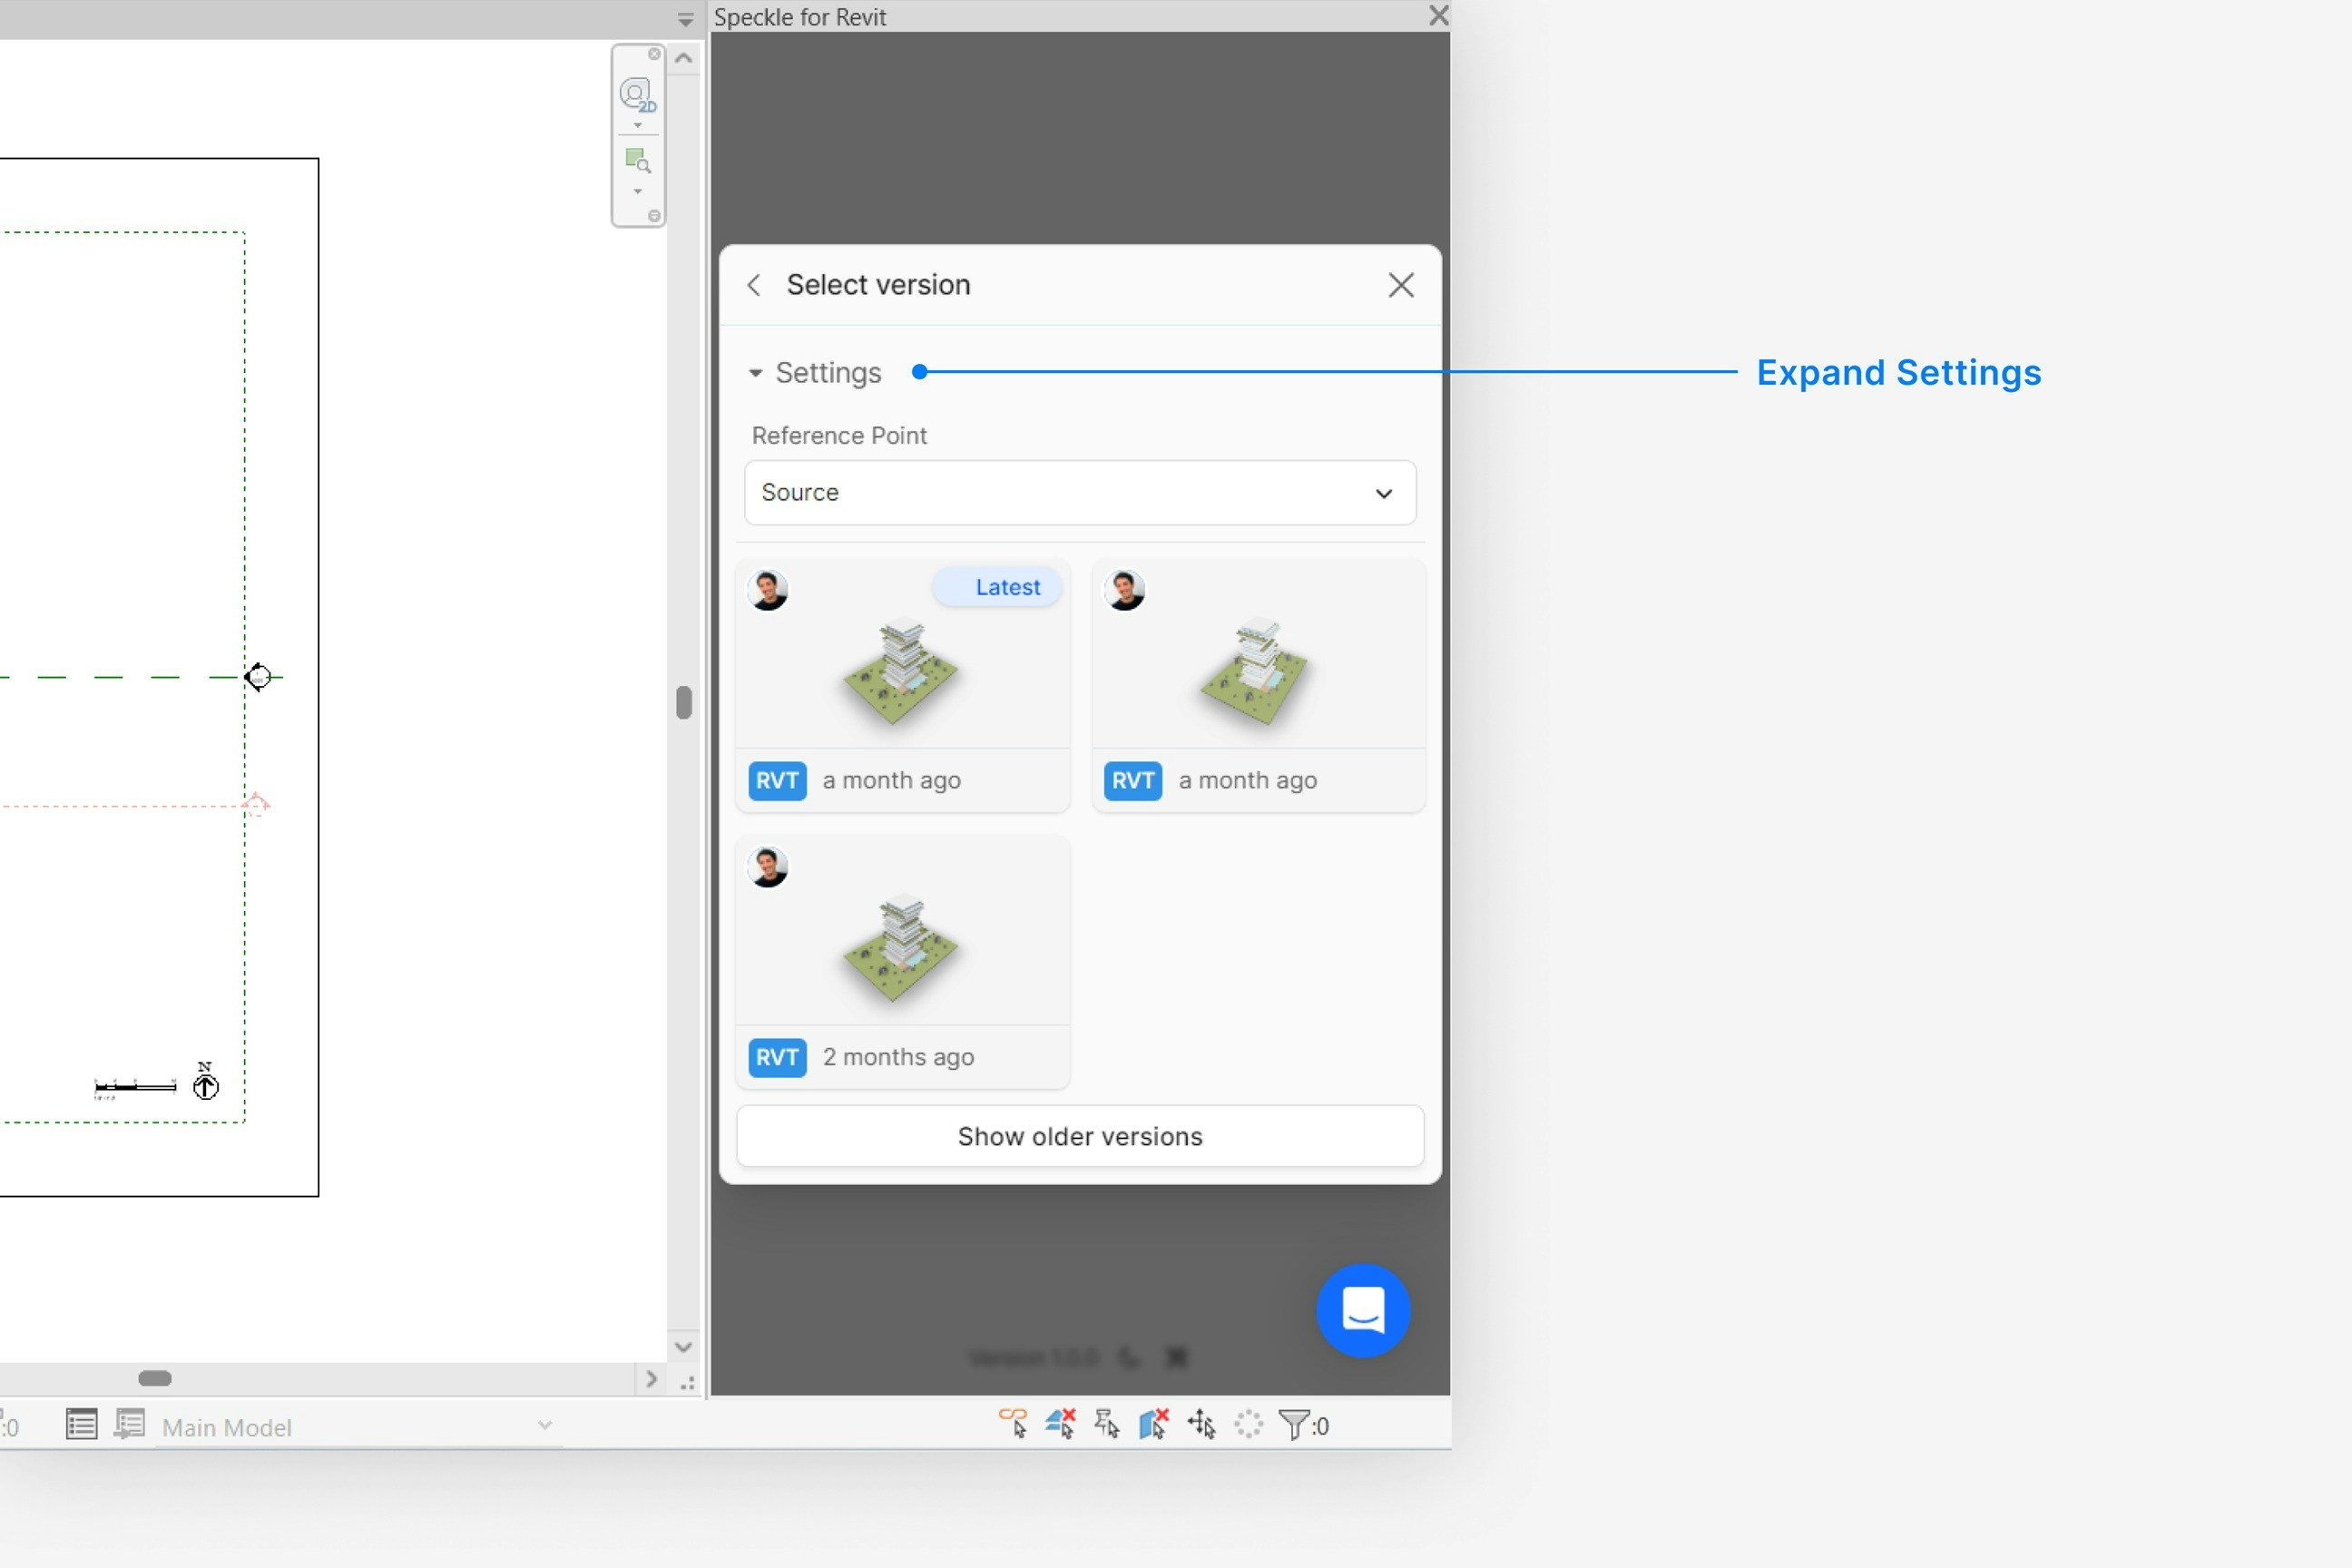Open Reference Point Source dropdown
The image size is (2352, 1568).
point(1079,493)
